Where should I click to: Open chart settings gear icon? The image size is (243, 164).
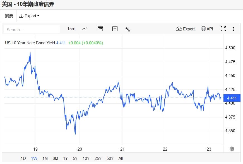(x=232, y=149)
